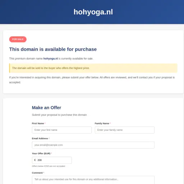Image resolution: width=184 pixels, height=184 pixels.
Task: Click the red FOR SALE badge
Action: 18,39
